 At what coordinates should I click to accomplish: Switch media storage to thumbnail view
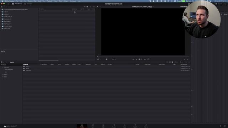85,7
